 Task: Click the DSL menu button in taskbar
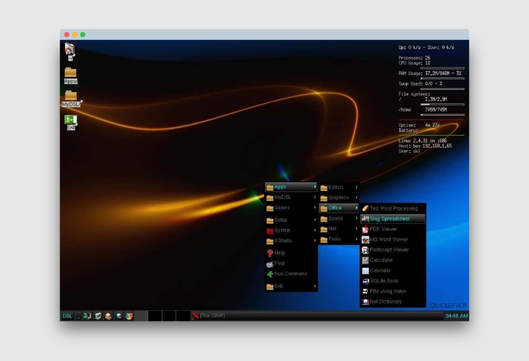point(67,316)
